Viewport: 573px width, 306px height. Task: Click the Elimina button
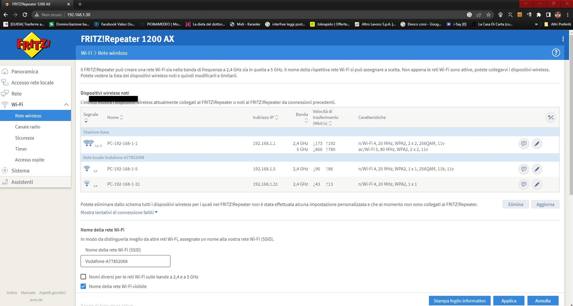(x=515, y=204)
